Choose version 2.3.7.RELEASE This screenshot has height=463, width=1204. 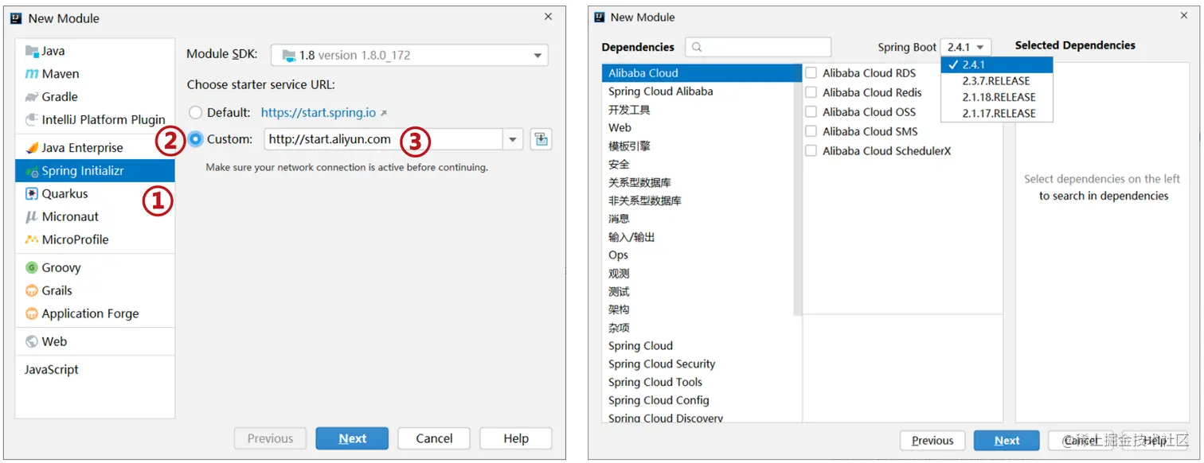[997, 81]
